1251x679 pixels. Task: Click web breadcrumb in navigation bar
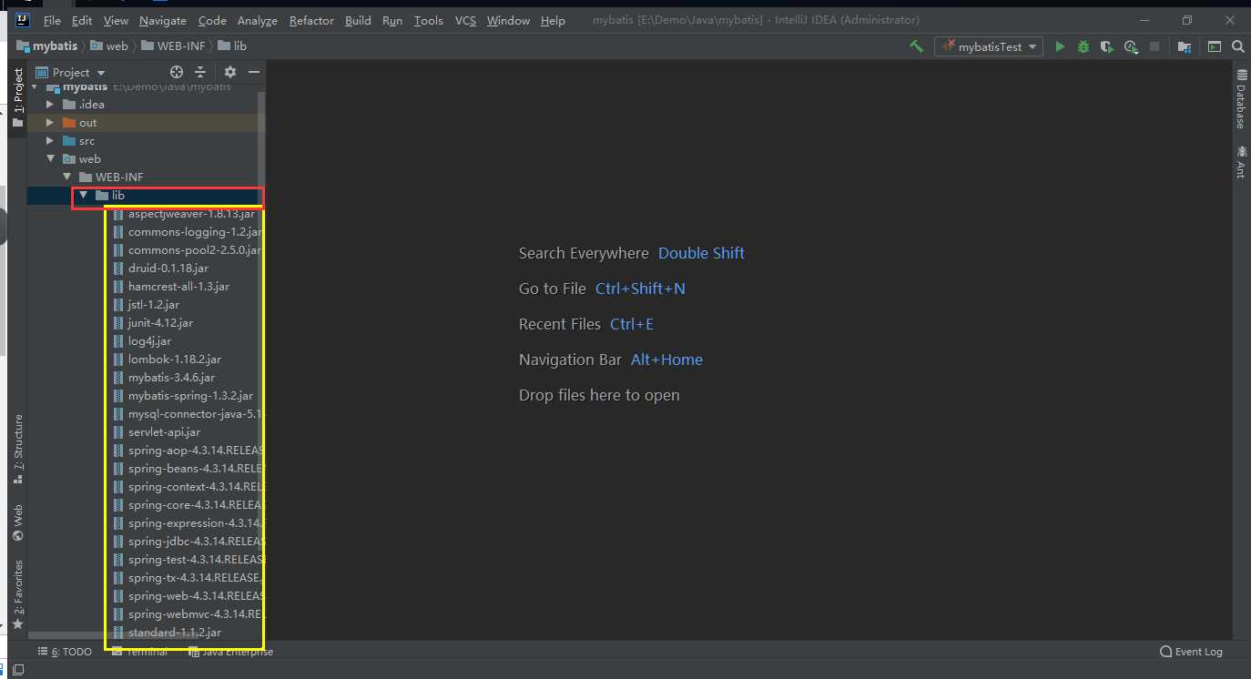coord(109,46)
